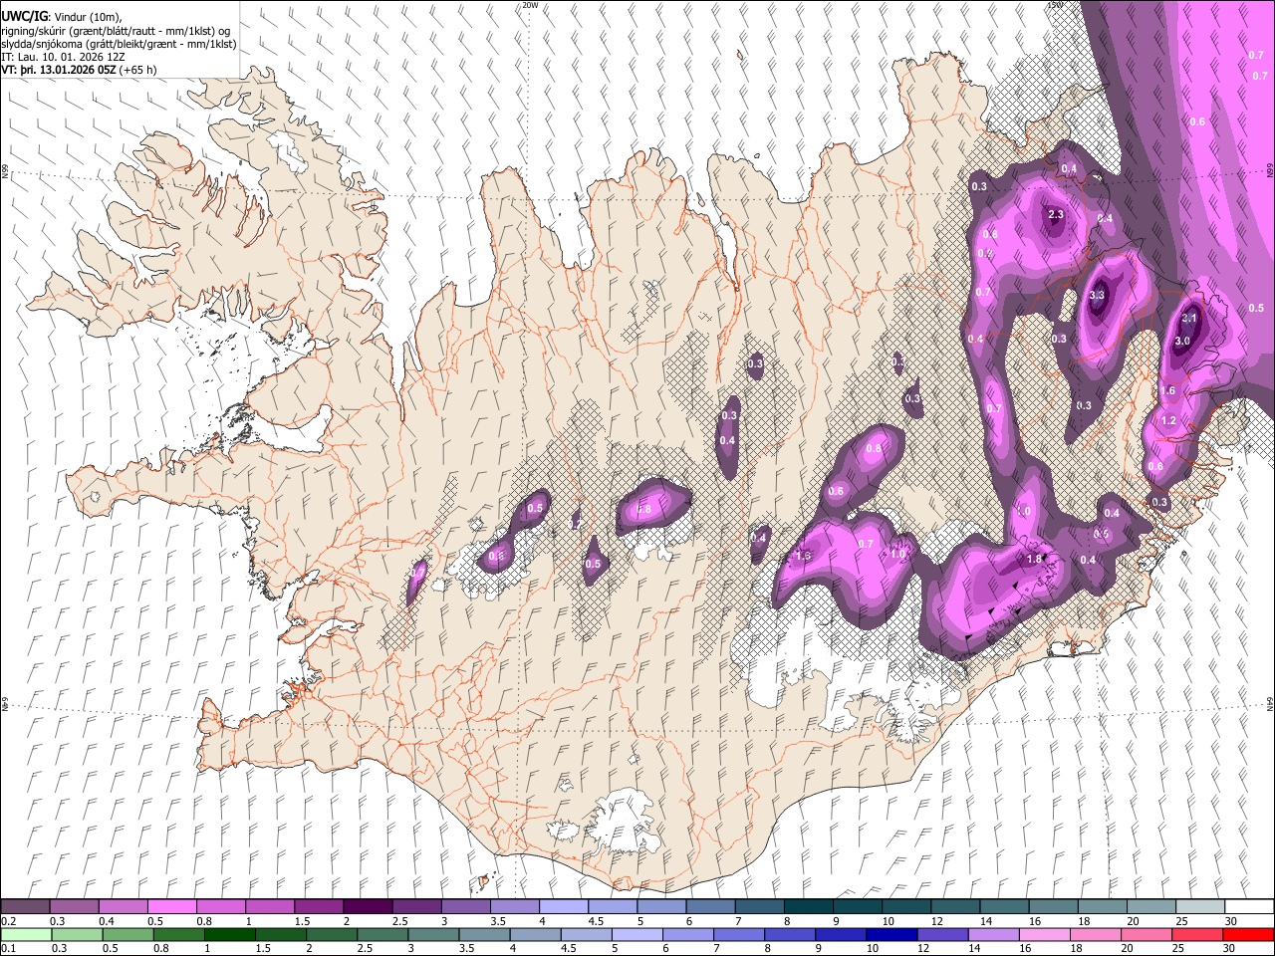The height and width of the screenshot is (956, 1275).
Task: Pick pink rain scale swatch between 16 and 18
Action: [1045, 934]
